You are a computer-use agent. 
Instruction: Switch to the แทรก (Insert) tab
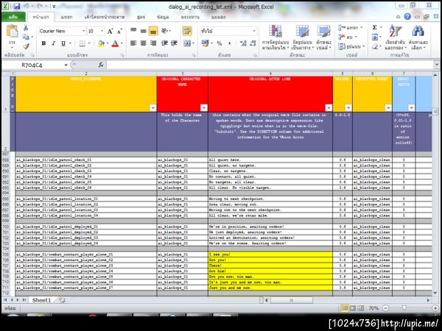point(66,17)
